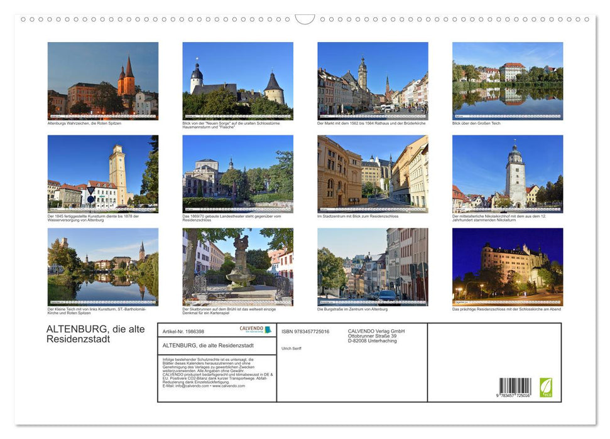Open the Neuen Sorge castle towers photo
This screenshot has width=610, height=439.
(237, 80)
